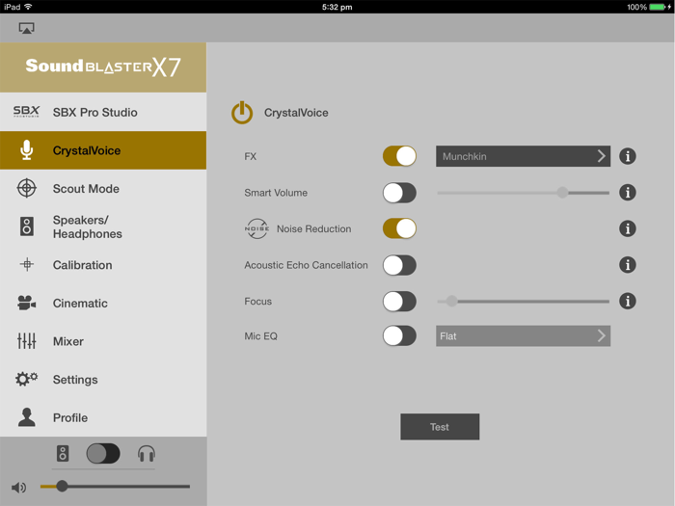Open the Speakers/Headphones section
Viewport: 675px width, 506px height.
point(103,226)
